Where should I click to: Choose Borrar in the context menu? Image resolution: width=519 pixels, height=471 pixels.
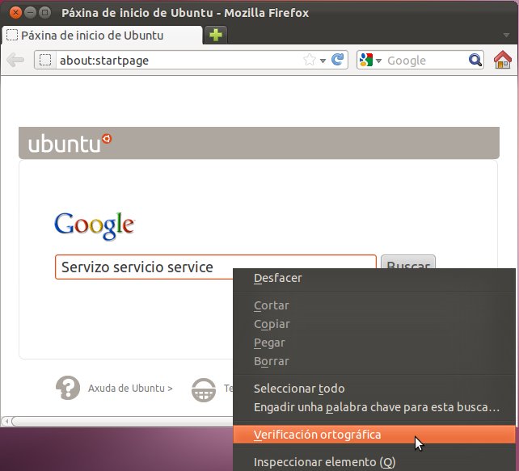tap(374, 361)
